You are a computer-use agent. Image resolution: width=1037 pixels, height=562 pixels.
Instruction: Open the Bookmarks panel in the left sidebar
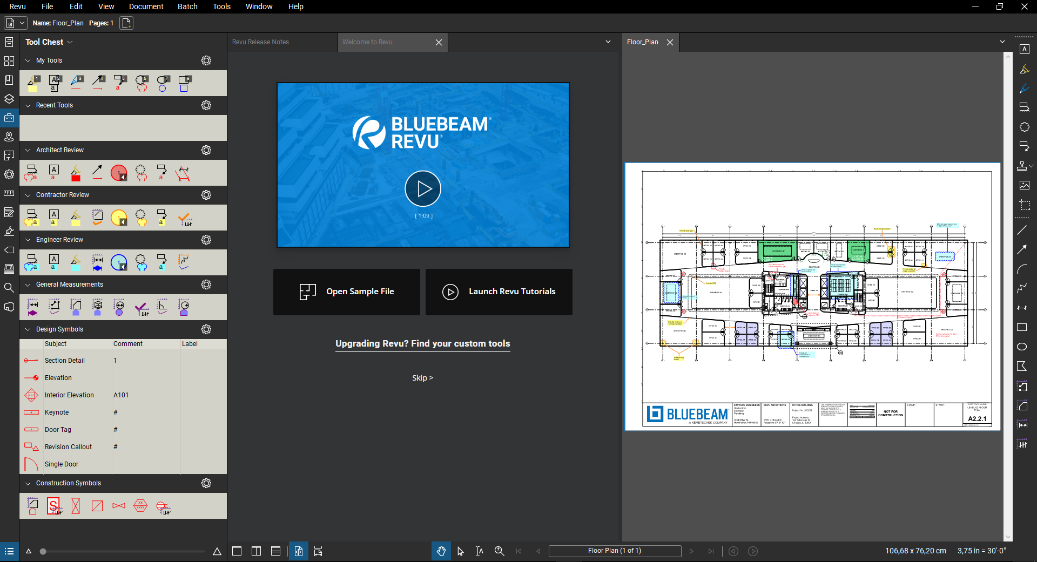tap(9, 80)
